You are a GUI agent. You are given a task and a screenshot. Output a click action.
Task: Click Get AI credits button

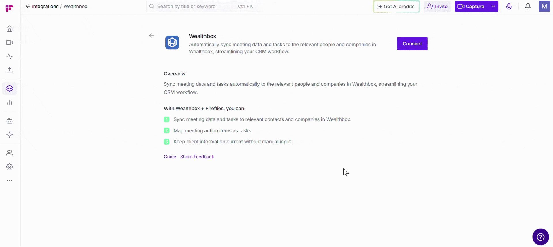point(396,6)
